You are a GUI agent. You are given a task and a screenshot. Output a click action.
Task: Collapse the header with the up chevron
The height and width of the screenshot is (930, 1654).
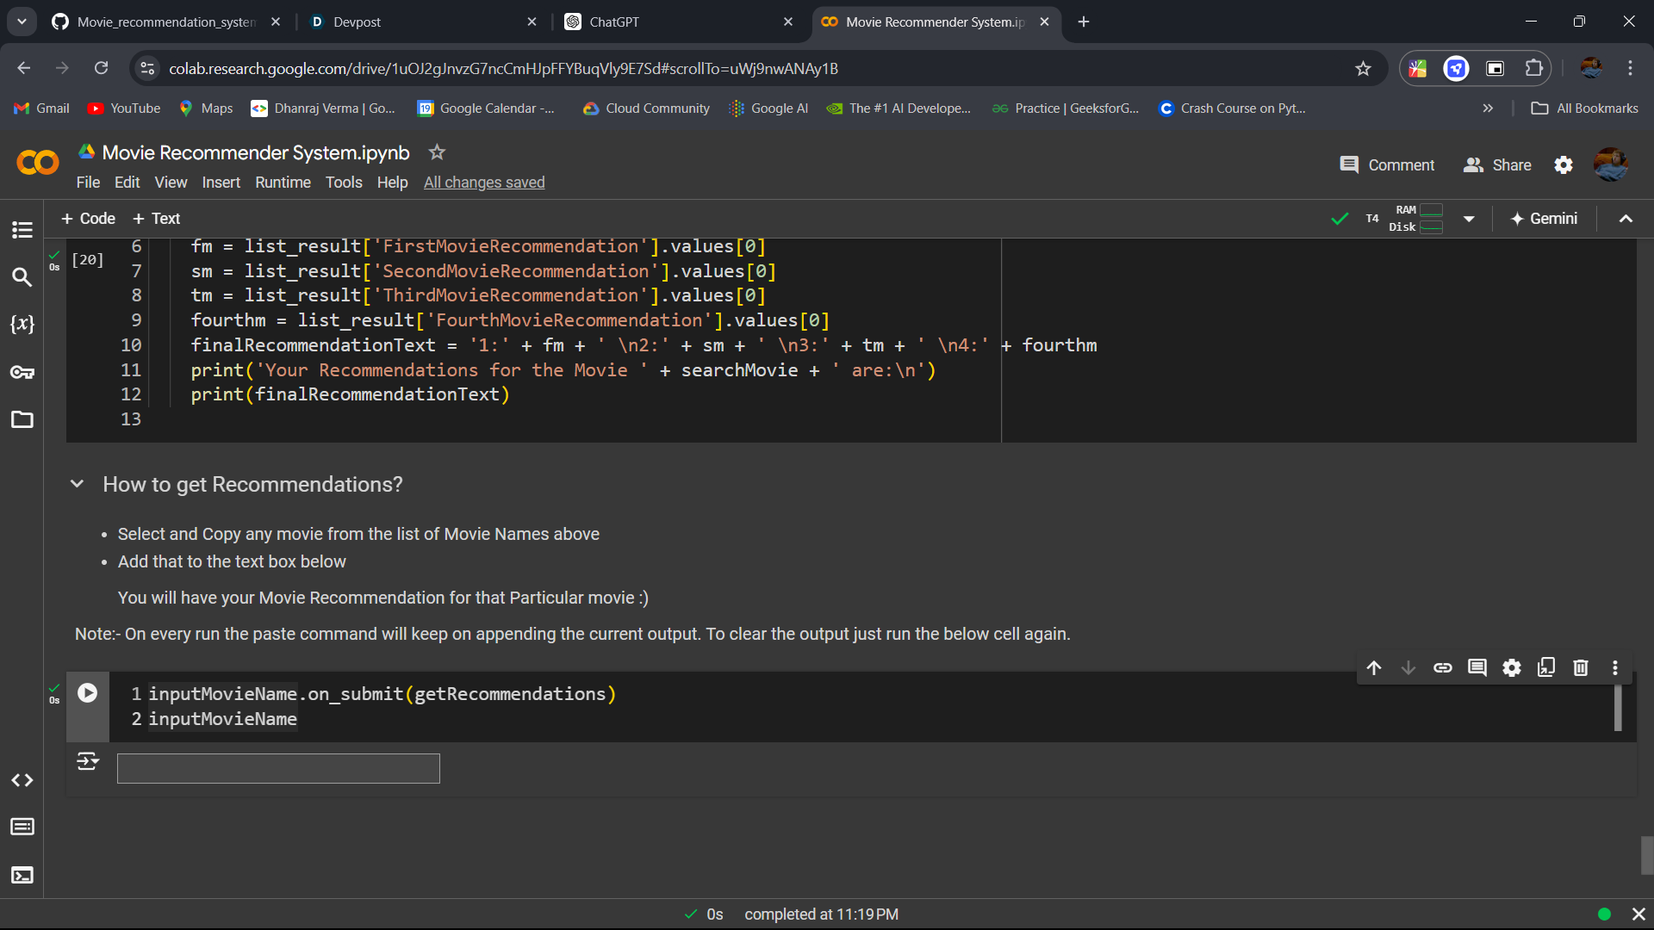pos(1626,219)
